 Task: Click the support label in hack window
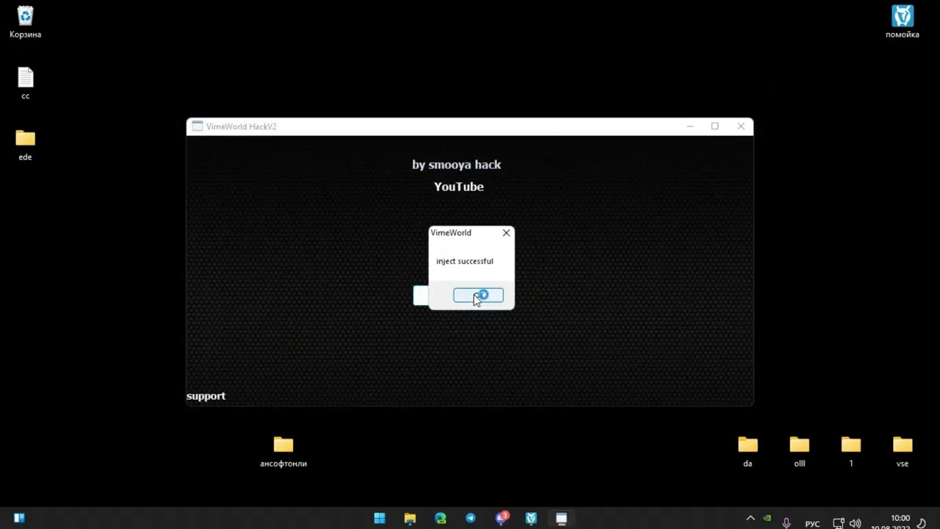[206, 396]
